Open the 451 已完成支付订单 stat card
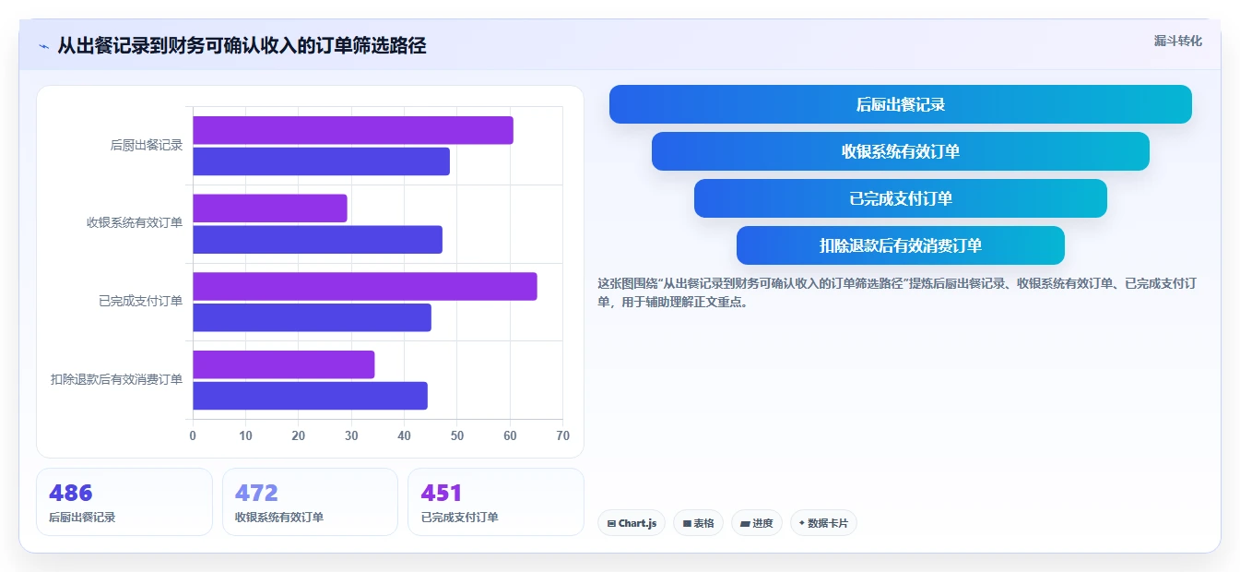The width and height of the screenshot is (1240, 572). point(496,502)
